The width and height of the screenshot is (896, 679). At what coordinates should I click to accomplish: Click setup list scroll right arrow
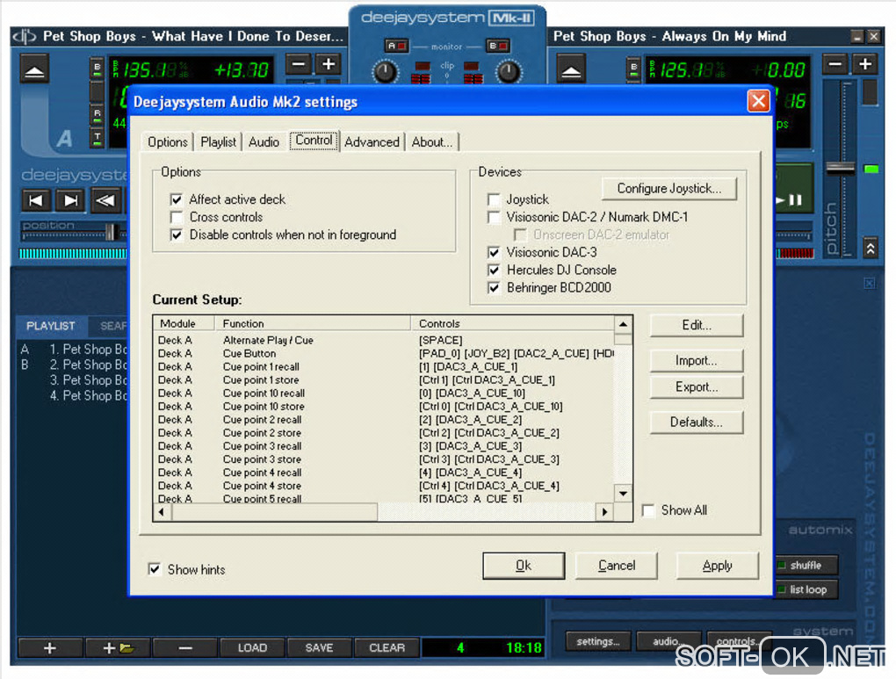click(604, 511)
